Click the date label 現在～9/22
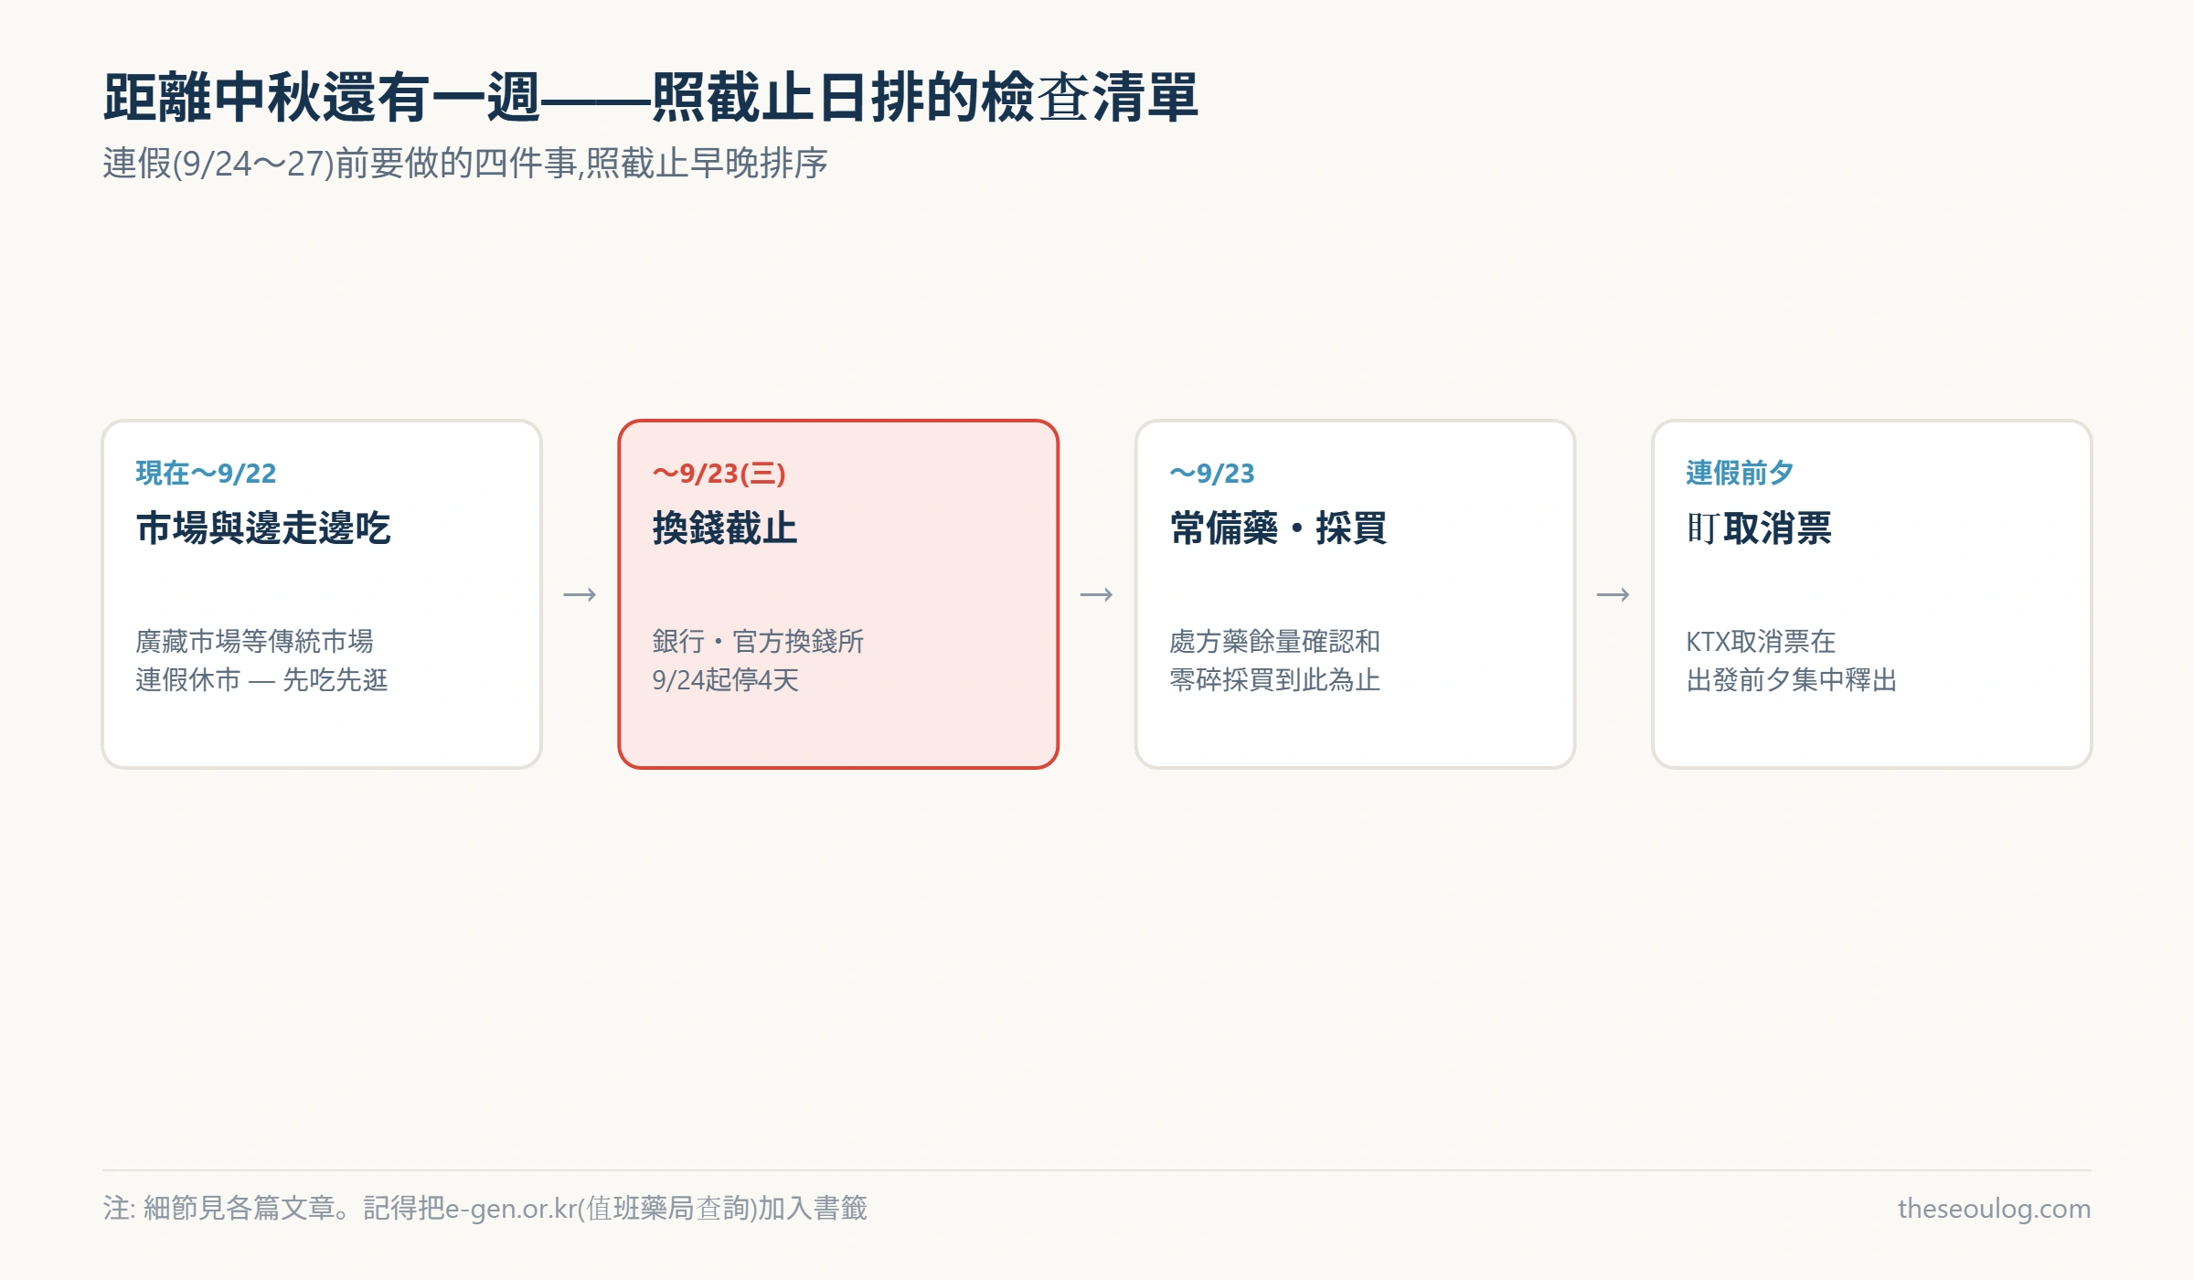Image resolution: width=2194 pixels, height=1280 pixels. [206, 473]
